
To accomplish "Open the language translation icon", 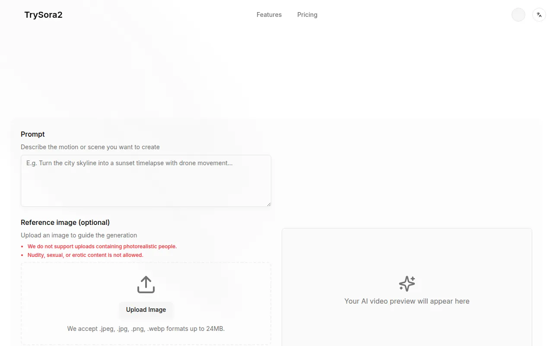I will click(539, 15).
